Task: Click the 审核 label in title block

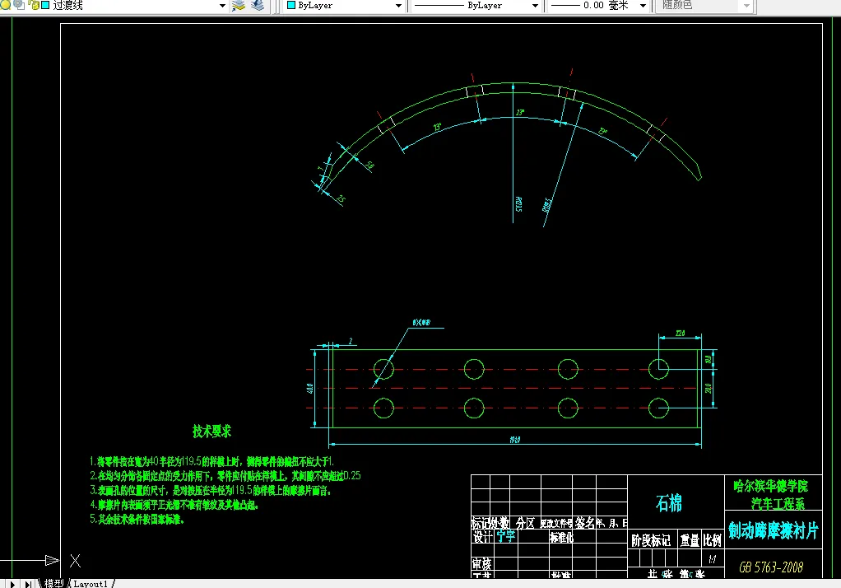Action: [481, 563]
